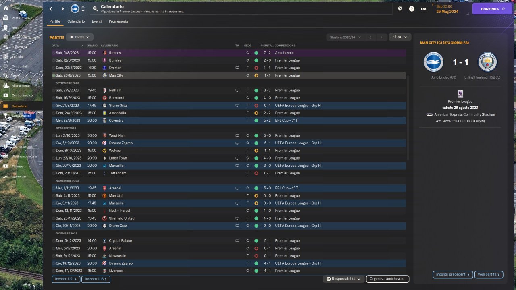
Task: Open the club switcher chevrons beside the badge
Action: (x=83, y=9)
